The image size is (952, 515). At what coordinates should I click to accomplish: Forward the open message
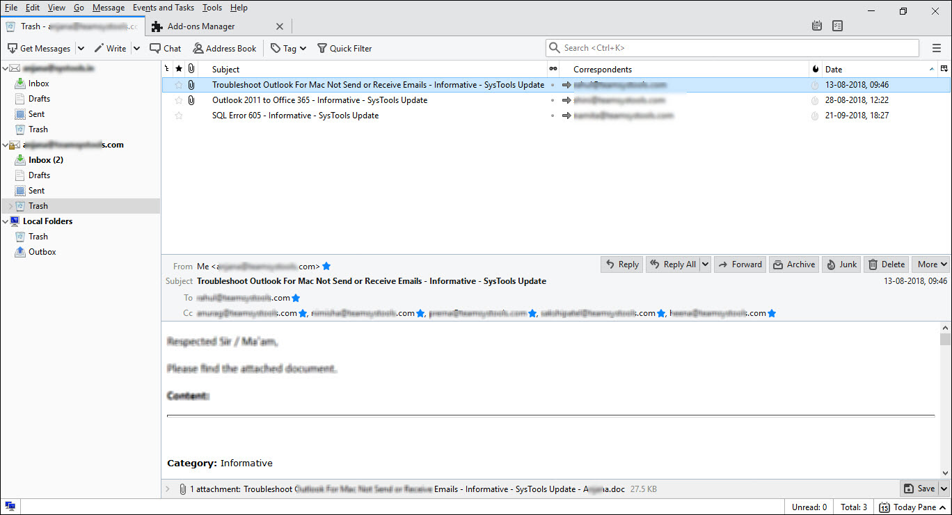point(740,264)
